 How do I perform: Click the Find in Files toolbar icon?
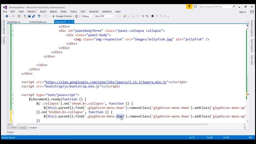[x=125, y=16]
